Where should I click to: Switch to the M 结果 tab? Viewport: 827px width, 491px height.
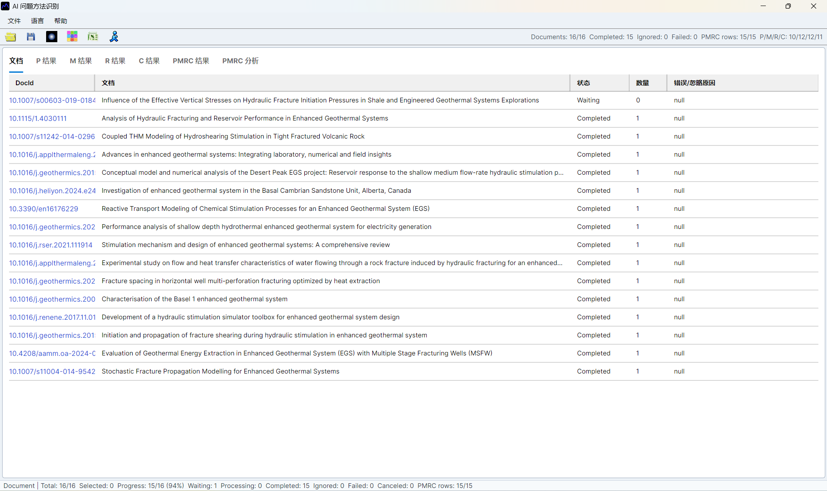pyautogui.click(x=81, y=61)
